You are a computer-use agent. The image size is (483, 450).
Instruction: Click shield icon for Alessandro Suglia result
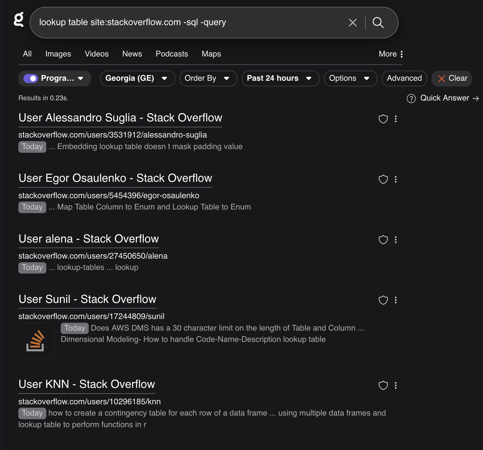coord(383,119)
